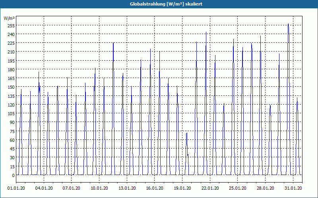Click the 16.01.20 date label
The width and height of the screenshot is (318, 198).
pyautogui.click(x=155, y=188)
